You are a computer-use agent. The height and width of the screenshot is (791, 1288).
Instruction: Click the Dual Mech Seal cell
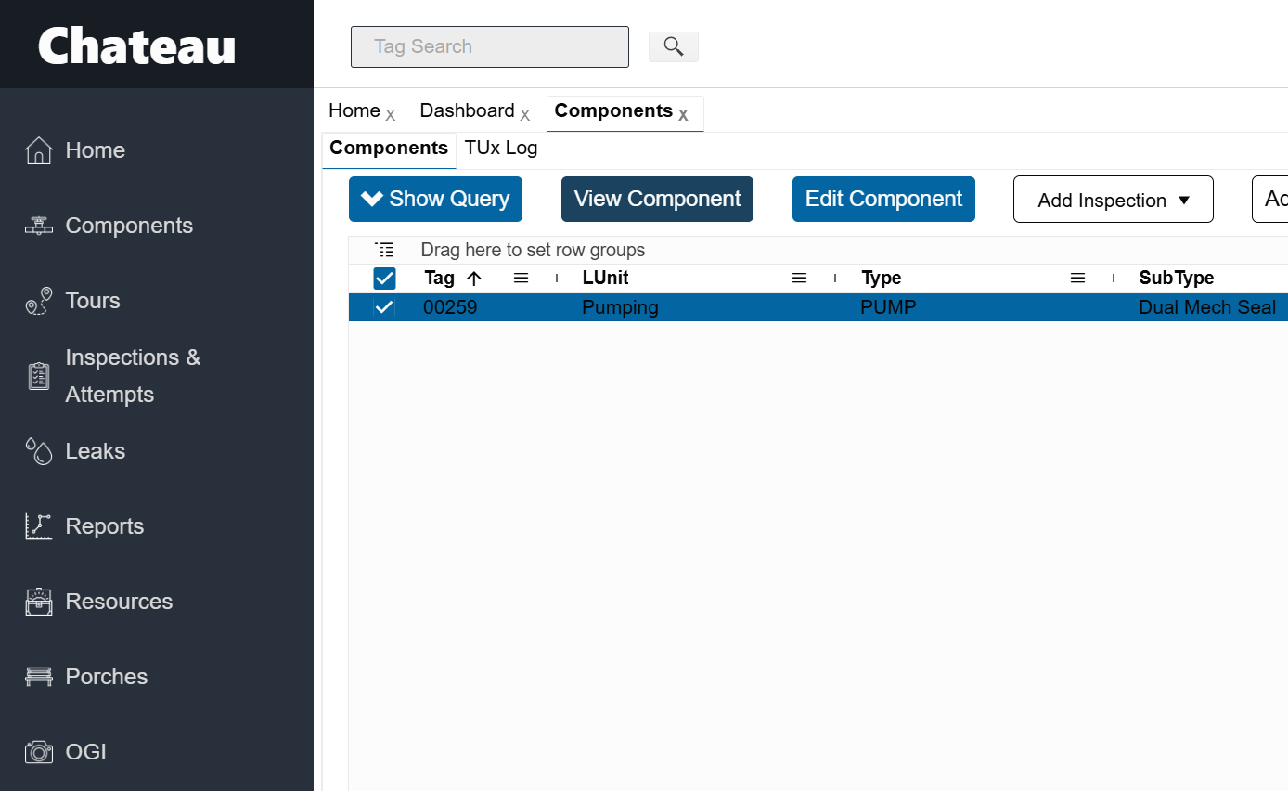point(1207,307)
